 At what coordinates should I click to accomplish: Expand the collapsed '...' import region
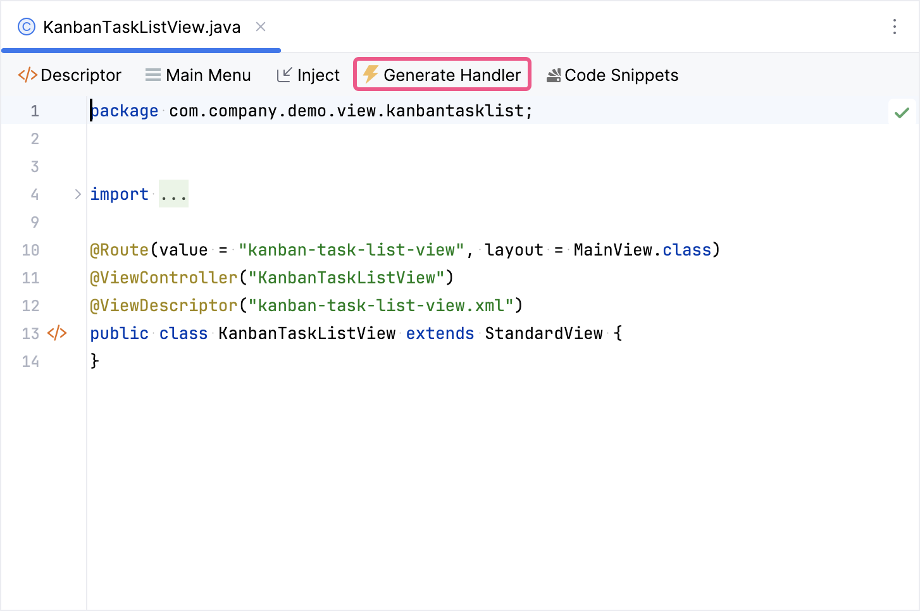coord(173,194)
